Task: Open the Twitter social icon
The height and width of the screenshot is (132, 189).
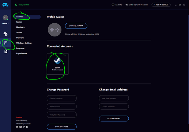Action: 24,127
